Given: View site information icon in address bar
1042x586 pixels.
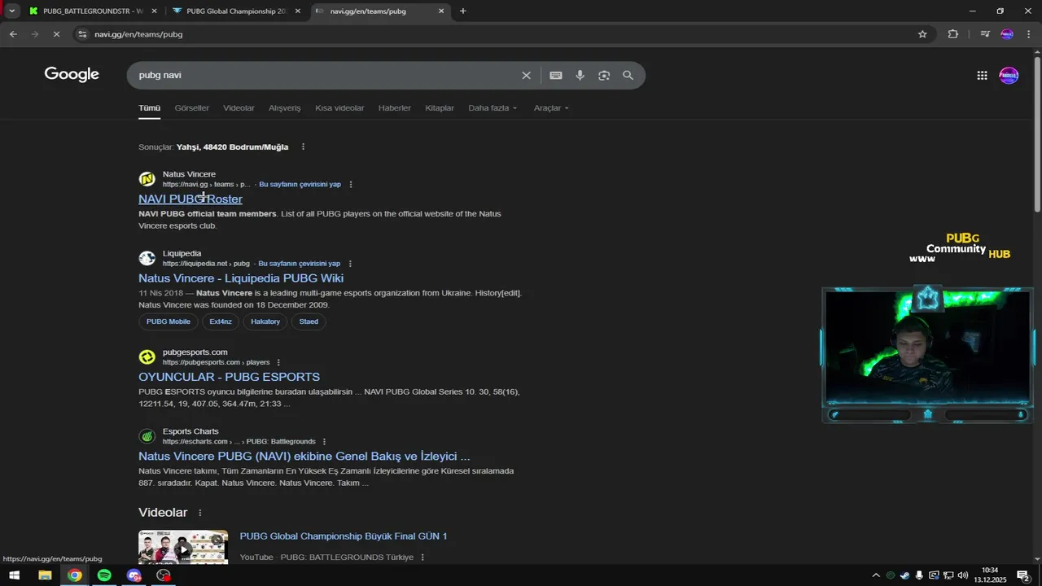Looking at the screenshot, I should coord(81,34).
